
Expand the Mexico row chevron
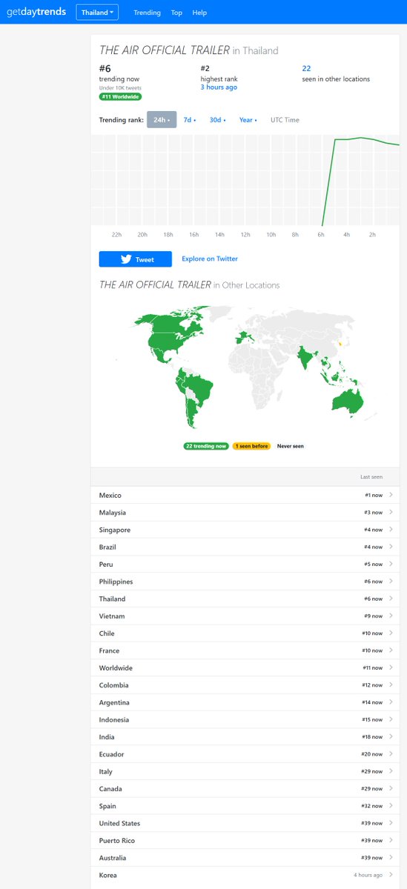391,495
